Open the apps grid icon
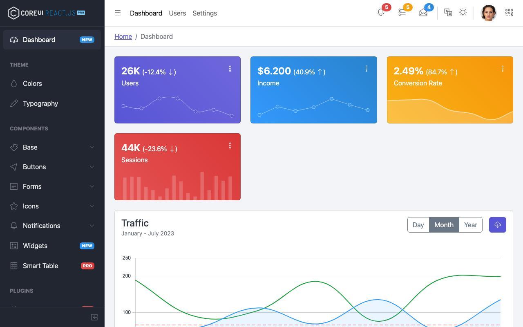This screenshot has height=327, width=523. (x=509, y=13)
